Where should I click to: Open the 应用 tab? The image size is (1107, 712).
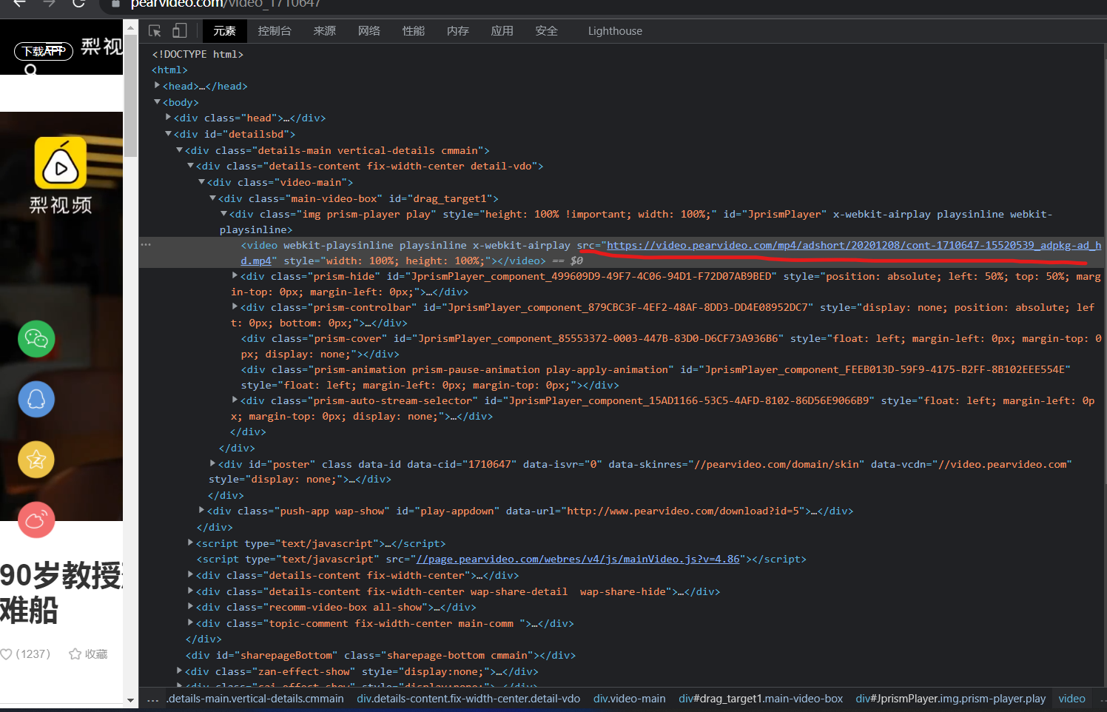[502, 31]
